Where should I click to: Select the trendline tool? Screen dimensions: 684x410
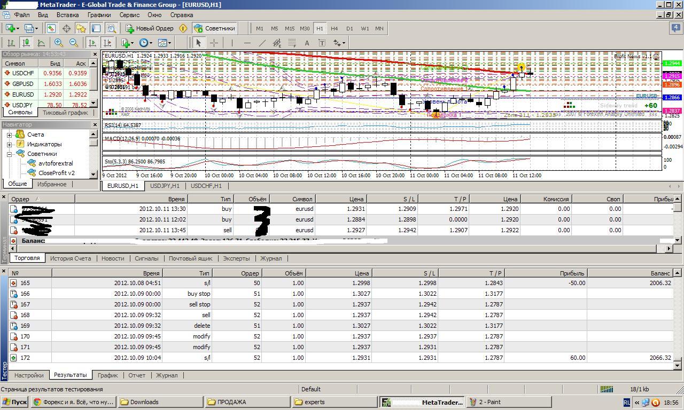coord(262,43)
